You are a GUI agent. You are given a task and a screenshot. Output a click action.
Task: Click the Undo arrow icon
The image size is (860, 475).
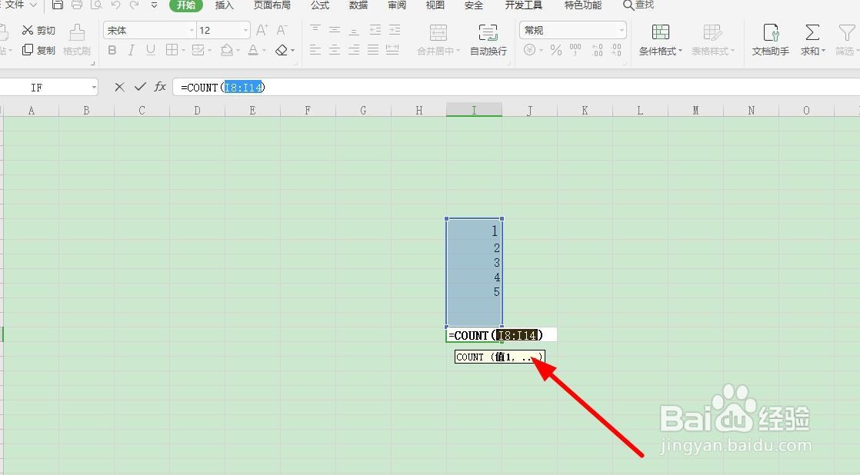pos(115,5)
